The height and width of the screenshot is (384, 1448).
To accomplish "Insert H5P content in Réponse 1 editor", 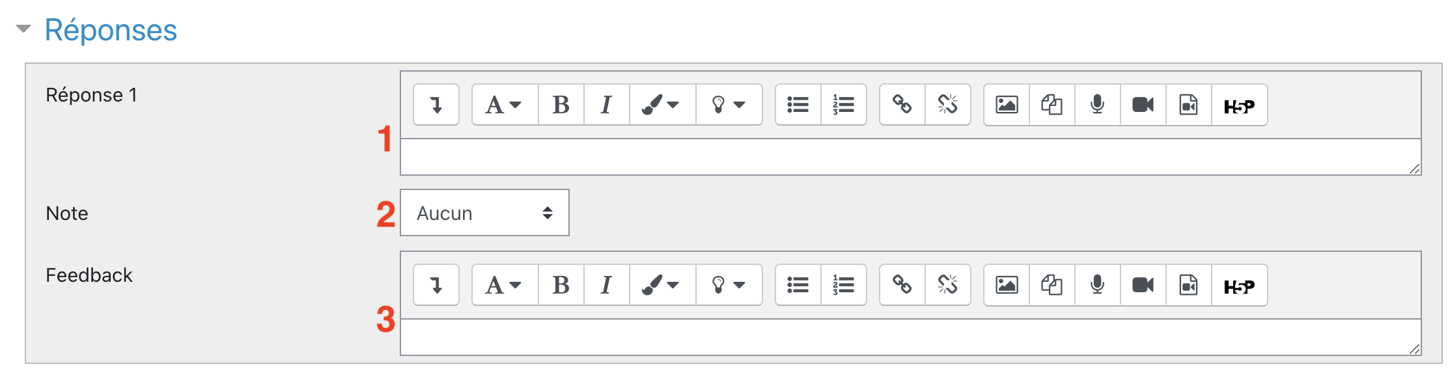I will [x=1238, y=105].
